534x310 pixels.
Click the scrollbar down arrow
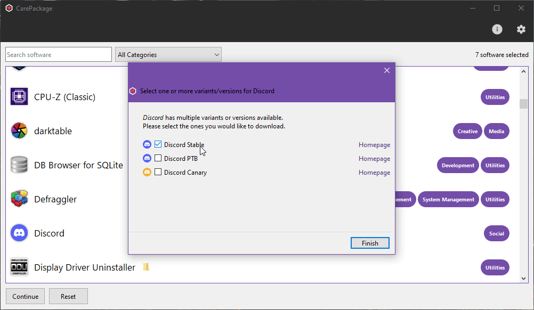[523, 279]
